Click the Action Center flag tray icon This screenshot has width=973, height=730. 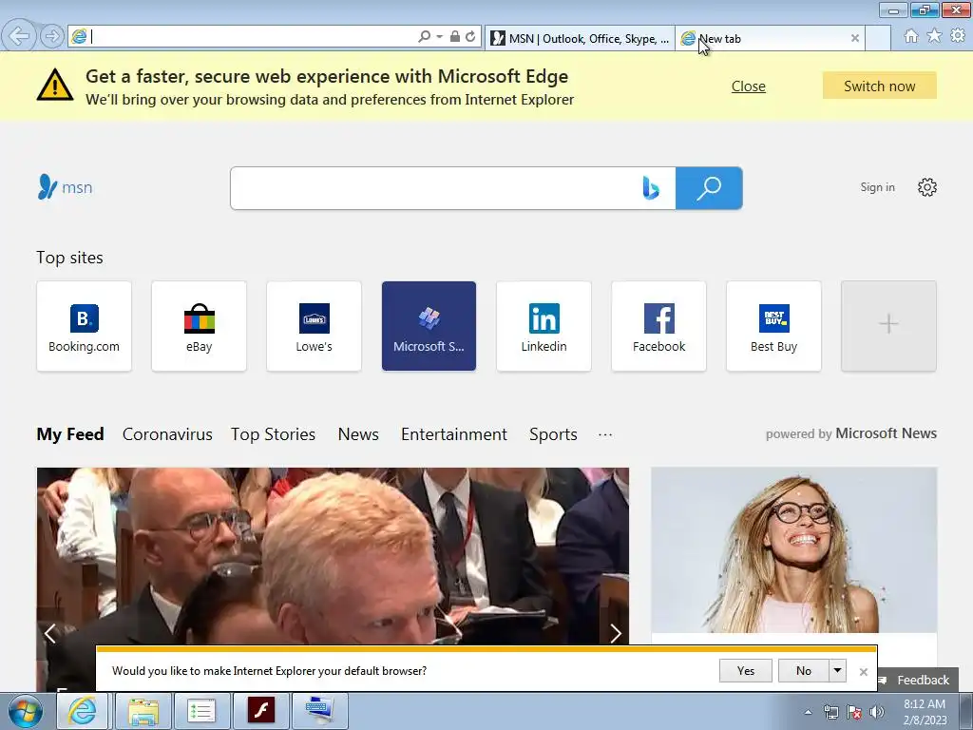coord(854,712)
